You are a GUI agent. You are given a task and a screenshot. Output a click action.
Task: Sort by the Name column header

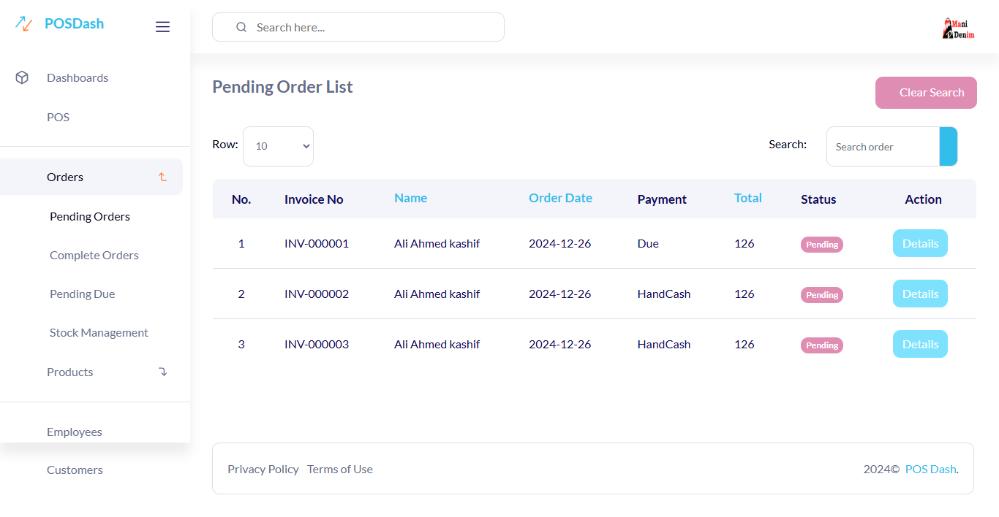[410, 198]
